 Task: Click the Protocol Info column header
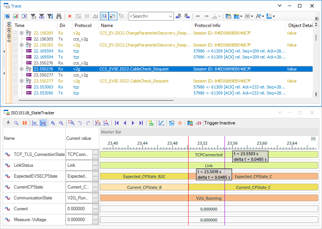tap(239, 25)
